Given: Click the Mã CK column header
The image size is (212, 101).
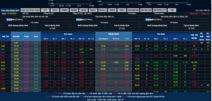Looking at the screenshot, I should (6, 37).
